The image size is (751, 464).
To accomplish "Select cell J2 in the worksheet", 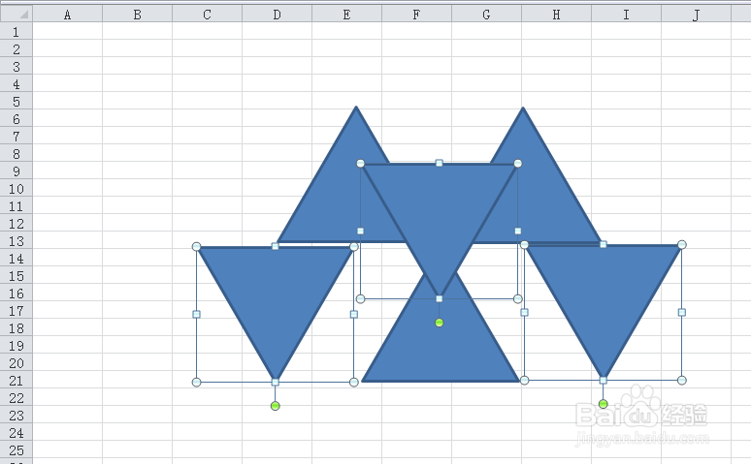I will pos(697,48).
